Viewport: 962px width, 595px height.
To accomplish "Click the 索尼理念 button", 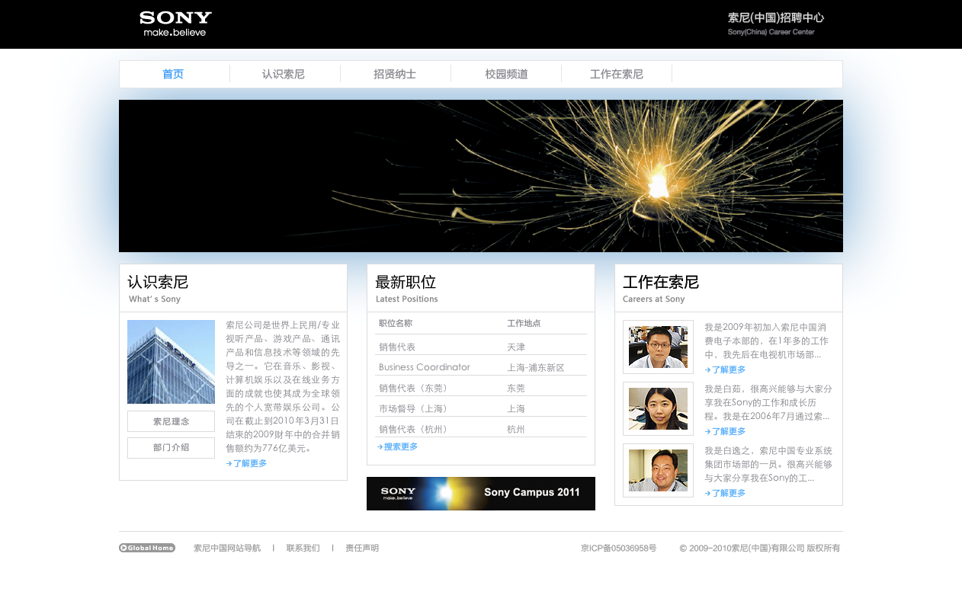I will [x=171, y=421].
